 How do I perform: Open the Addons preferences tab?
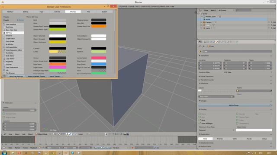[57, 12]
